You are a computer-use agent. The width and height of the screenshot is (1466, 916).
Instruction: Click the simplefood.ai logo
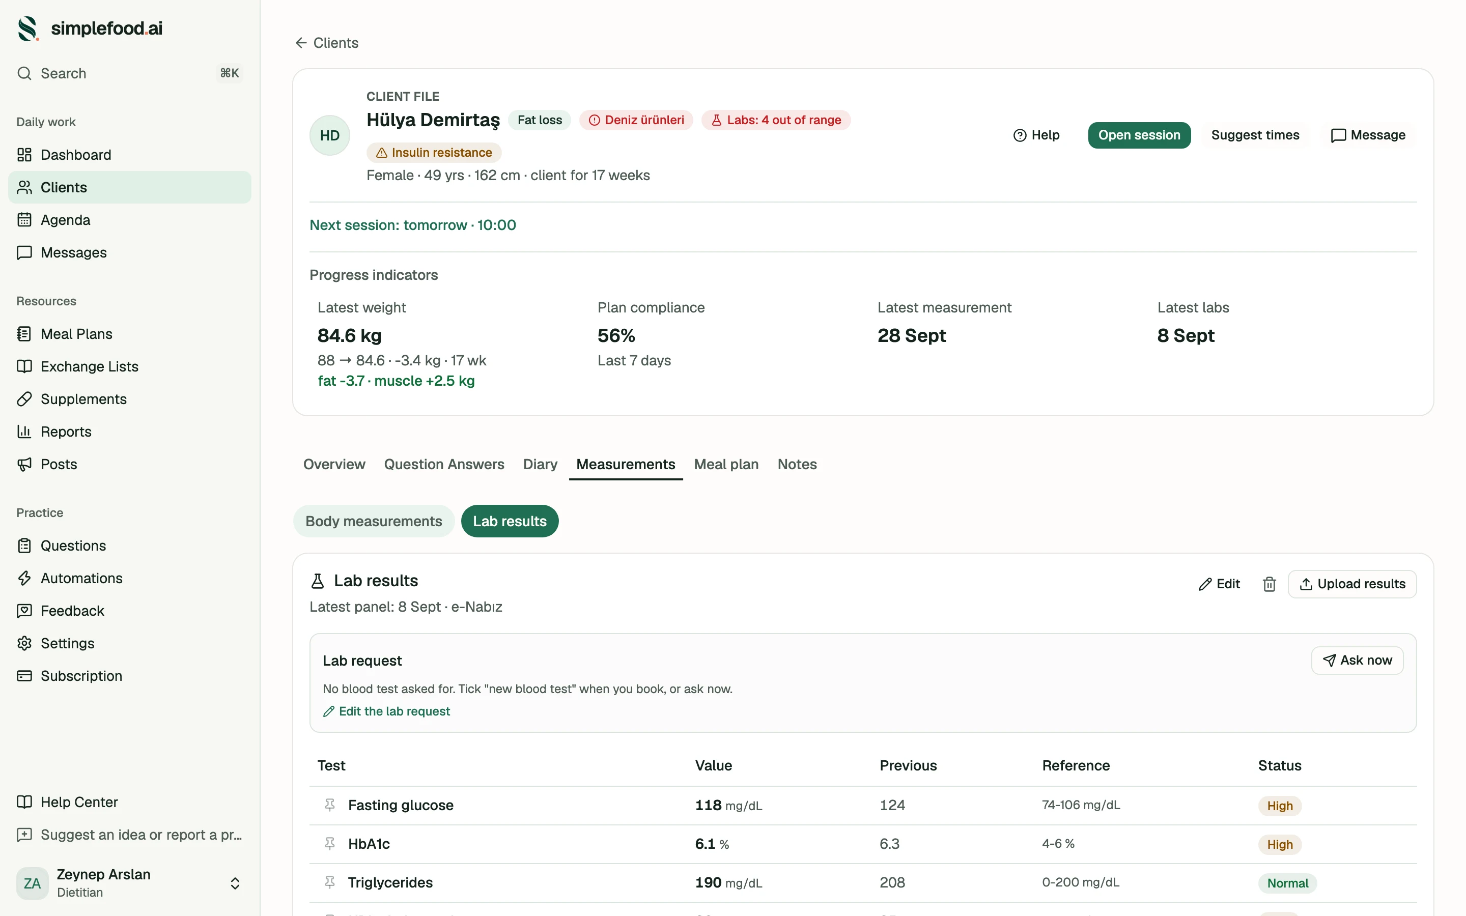[90, 28]
